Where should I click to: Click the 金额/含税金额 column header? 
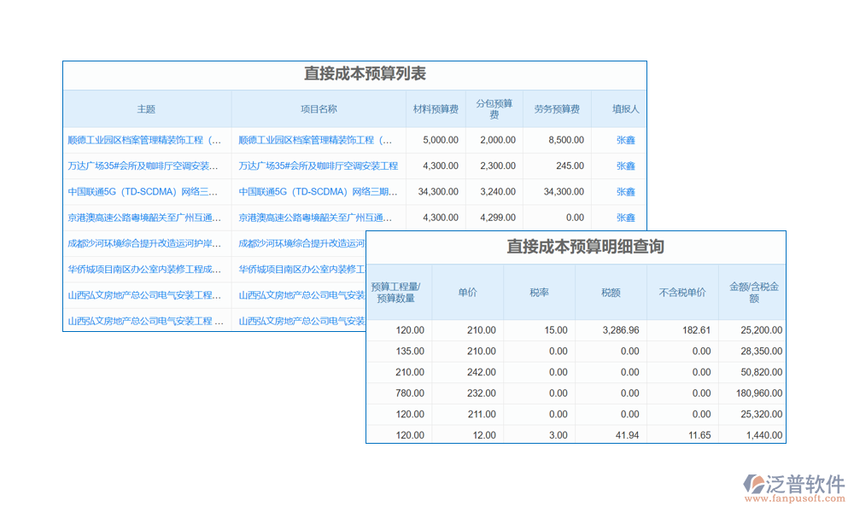pos(753,293)
